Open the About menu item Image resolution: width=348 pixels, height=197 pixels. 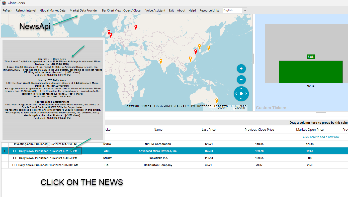181,11
